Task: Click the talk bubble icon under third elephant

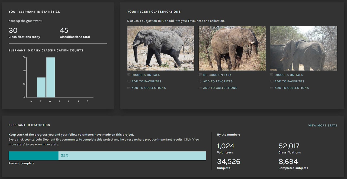Action: (272, 75)
